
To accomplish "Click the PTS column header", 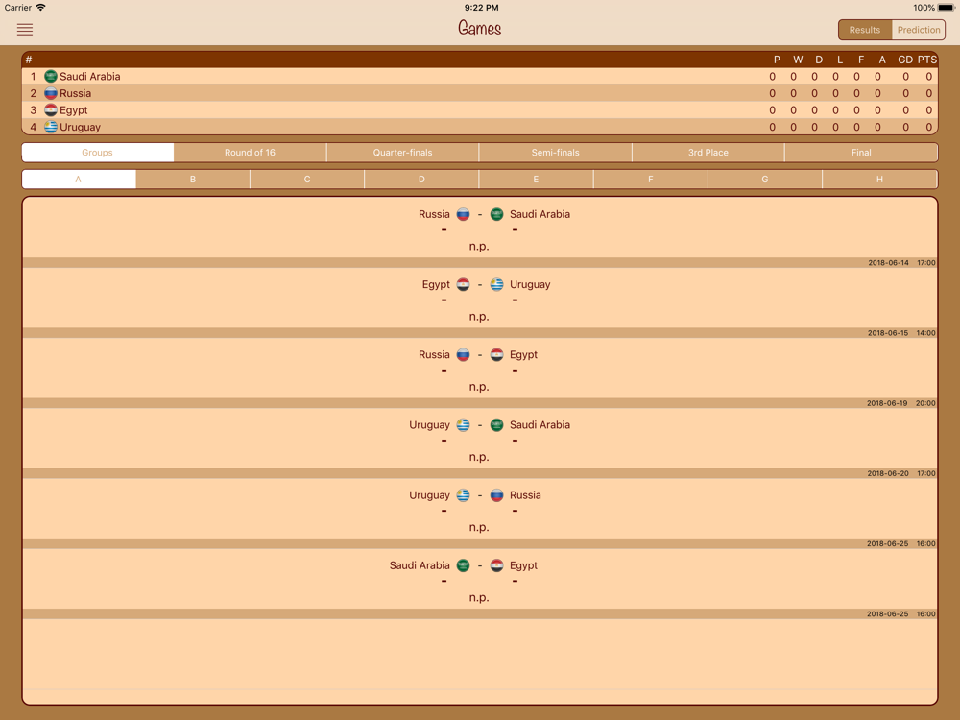I will 927,60.
